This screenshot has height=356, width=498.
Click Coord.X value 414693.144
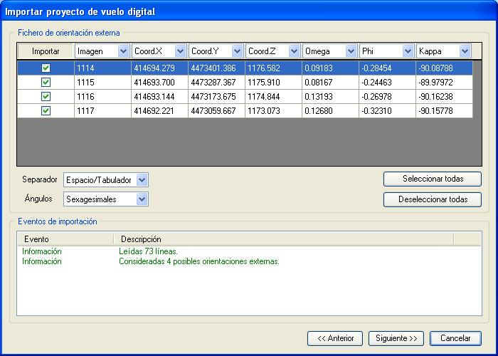click(x=160, y=97)
